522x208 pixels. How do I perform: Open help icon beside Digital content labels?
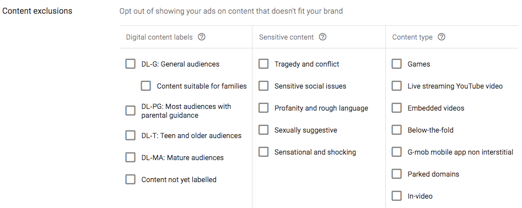pyautogui.click(x=201, y=37)
